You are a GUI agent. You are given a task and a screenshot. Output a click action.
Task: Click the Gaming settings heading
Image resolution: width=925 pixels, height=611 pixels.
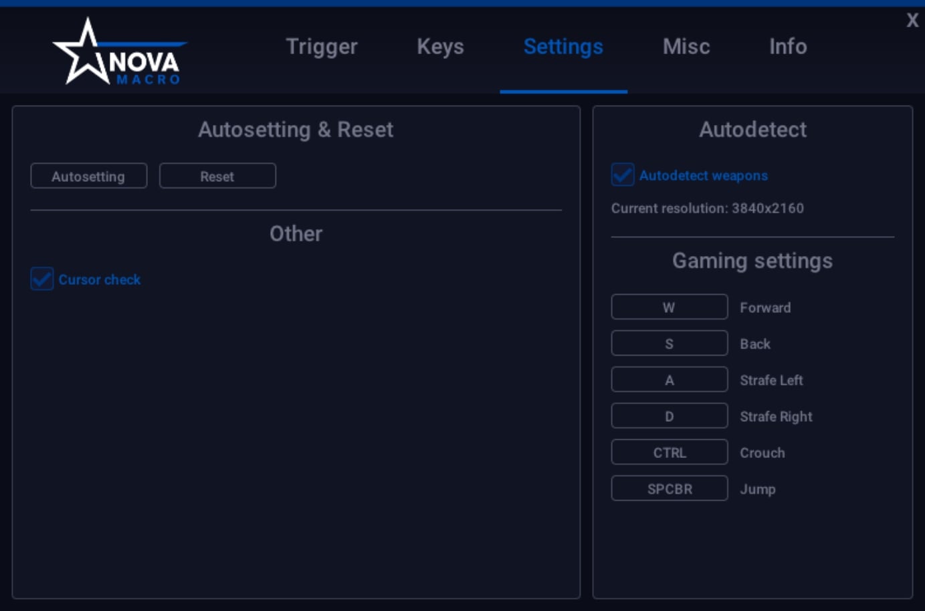pos(752,261)
